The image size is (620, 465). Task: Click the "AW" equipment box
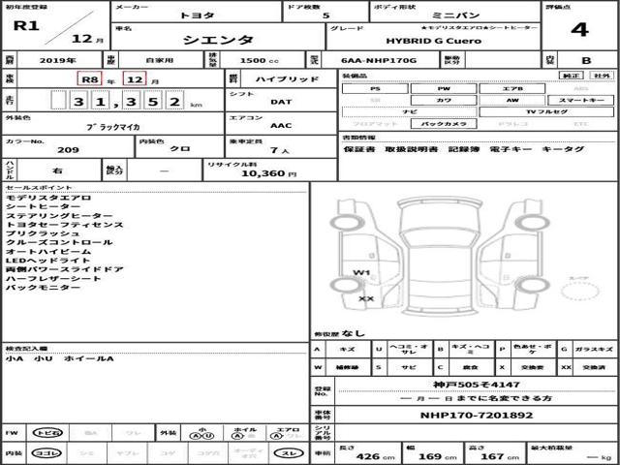tap(512, 101)
